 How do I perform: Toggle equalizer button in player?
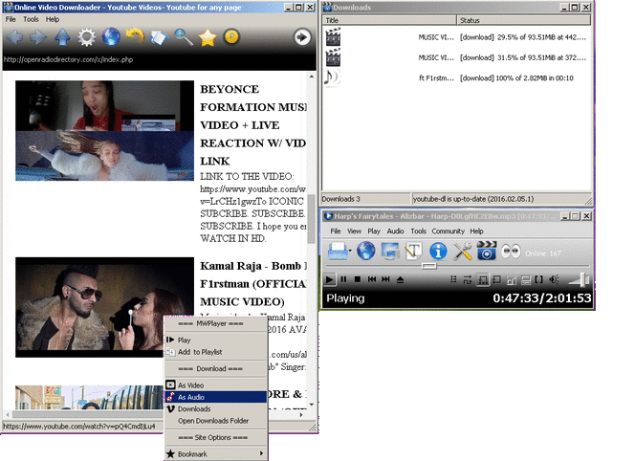pos(511,279)
